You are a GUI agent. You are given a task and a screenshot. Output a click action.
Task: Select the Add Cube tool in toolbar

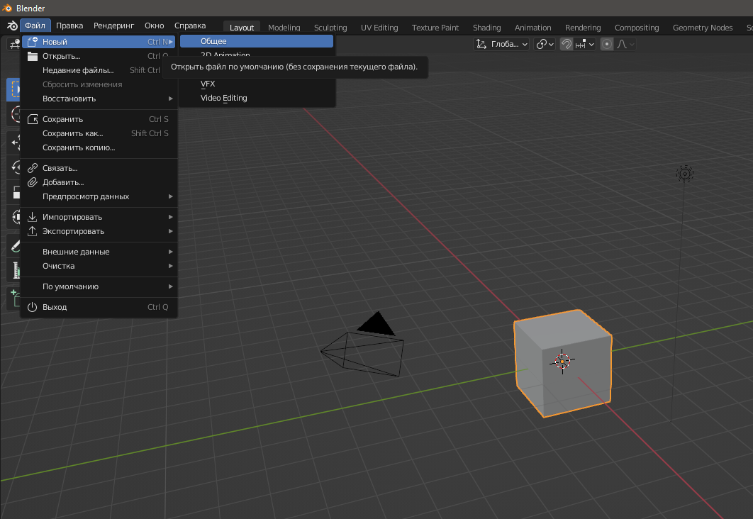click(14, 298)
